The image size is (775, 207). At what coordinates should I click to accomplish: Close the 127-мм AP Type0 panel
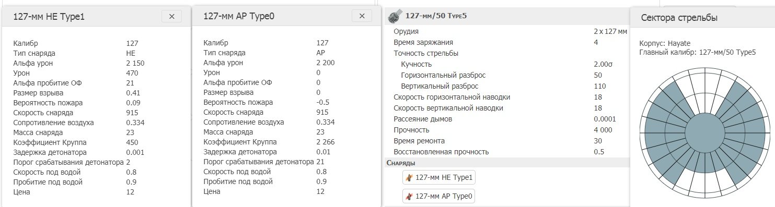(x=362, y=16)
